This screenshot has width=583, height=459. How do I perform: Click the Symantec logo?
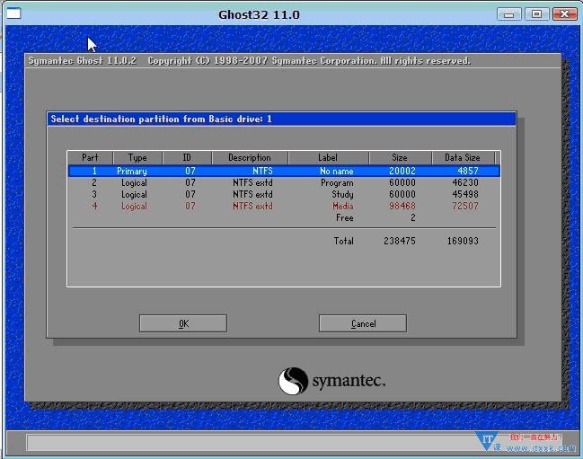pyautogui.click(x=331, y=381)
